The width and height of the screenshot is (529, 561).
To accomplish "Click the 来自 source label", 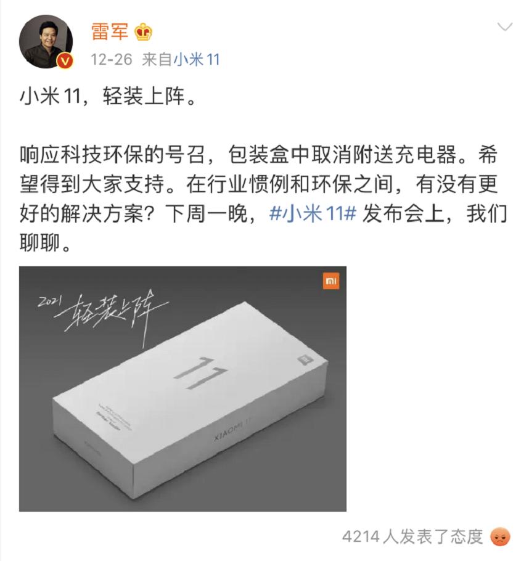I will tap(157, 59).
